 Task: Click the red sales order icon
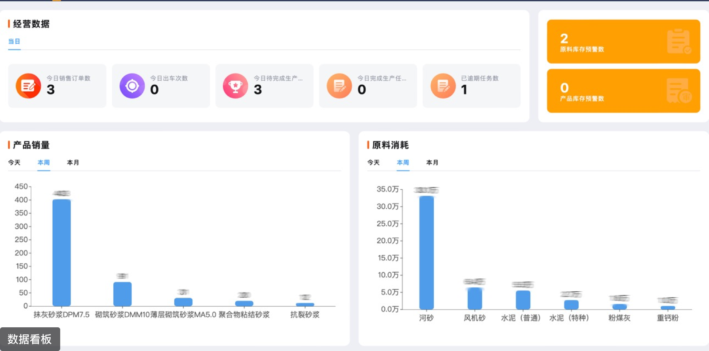coord(29,86)
